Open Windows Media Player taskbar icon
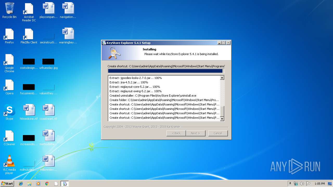Image resolution: width=333 pixels, height=187 pixels. (38, 184)
